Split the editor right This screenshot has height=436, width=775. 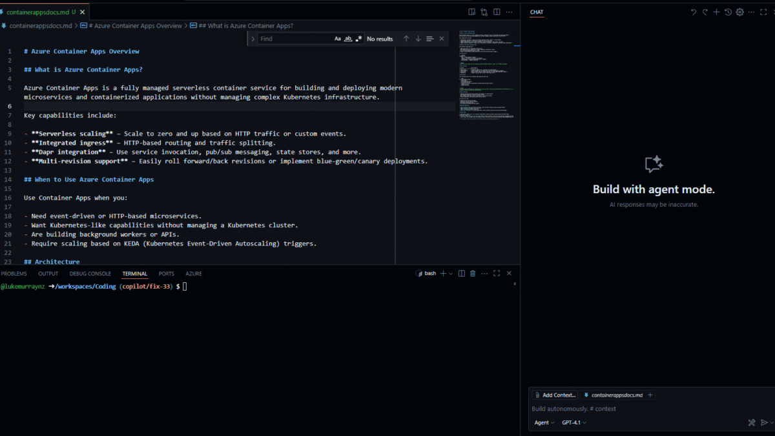[497, 12]
